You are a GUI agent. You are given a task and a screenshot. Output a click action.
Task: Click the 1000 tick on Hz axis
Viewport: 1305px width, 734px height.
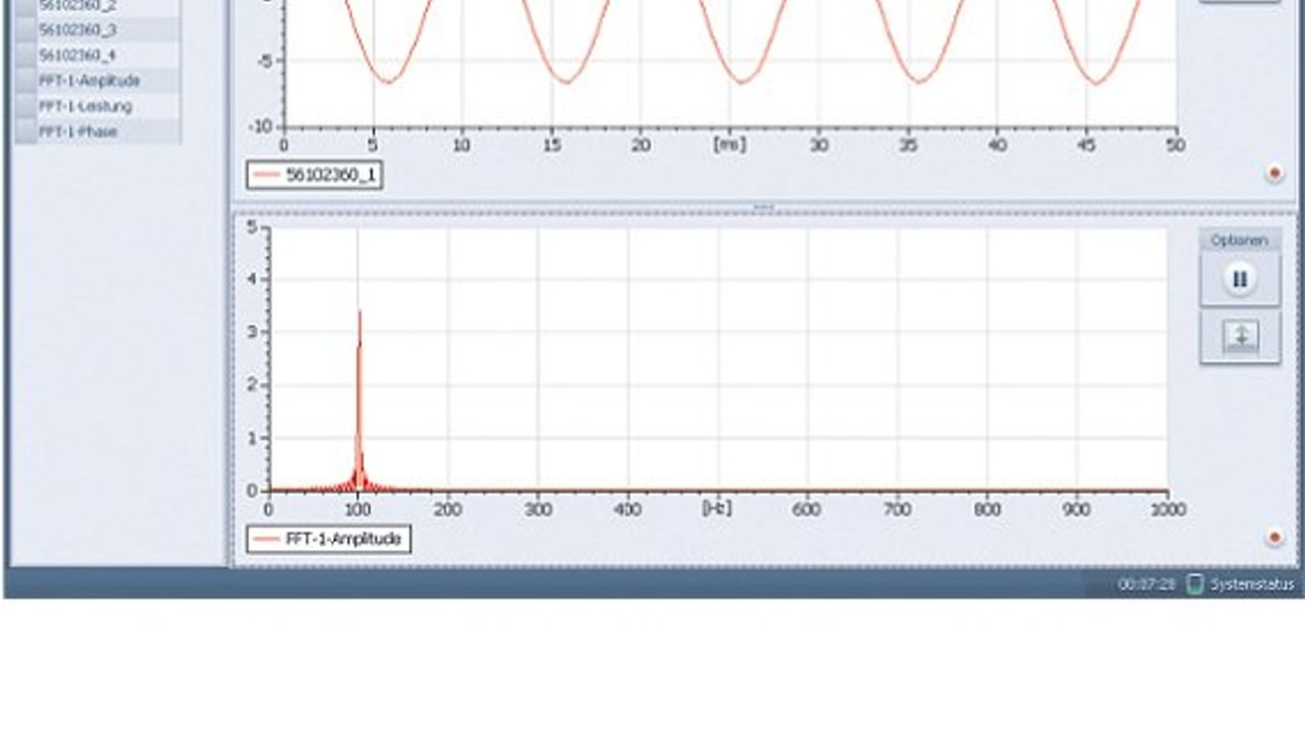[1169, 508]
